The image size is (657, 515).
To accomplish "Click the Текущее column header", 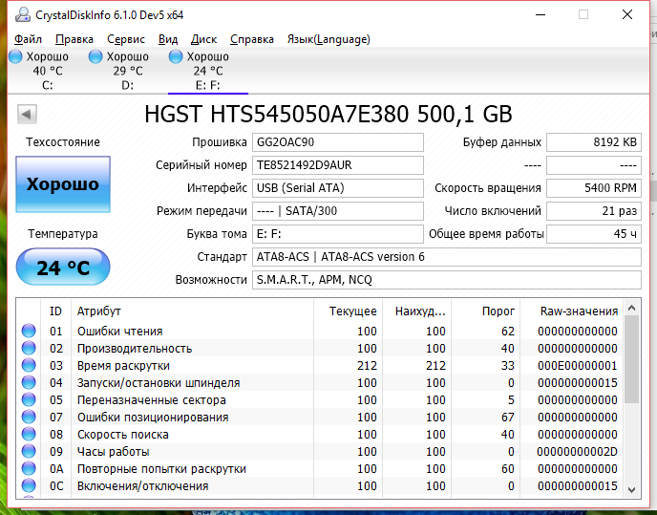I will (x=349, y=311).
